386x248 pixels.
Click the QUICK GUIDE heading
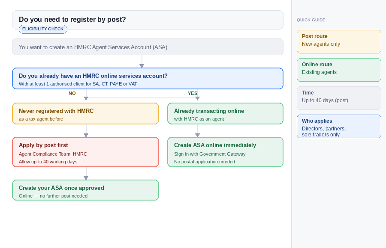tap(311, 20)
